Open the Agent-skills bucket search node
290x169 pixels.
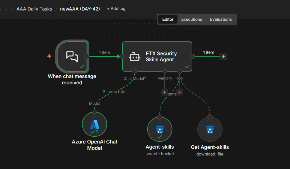(160, 129)
